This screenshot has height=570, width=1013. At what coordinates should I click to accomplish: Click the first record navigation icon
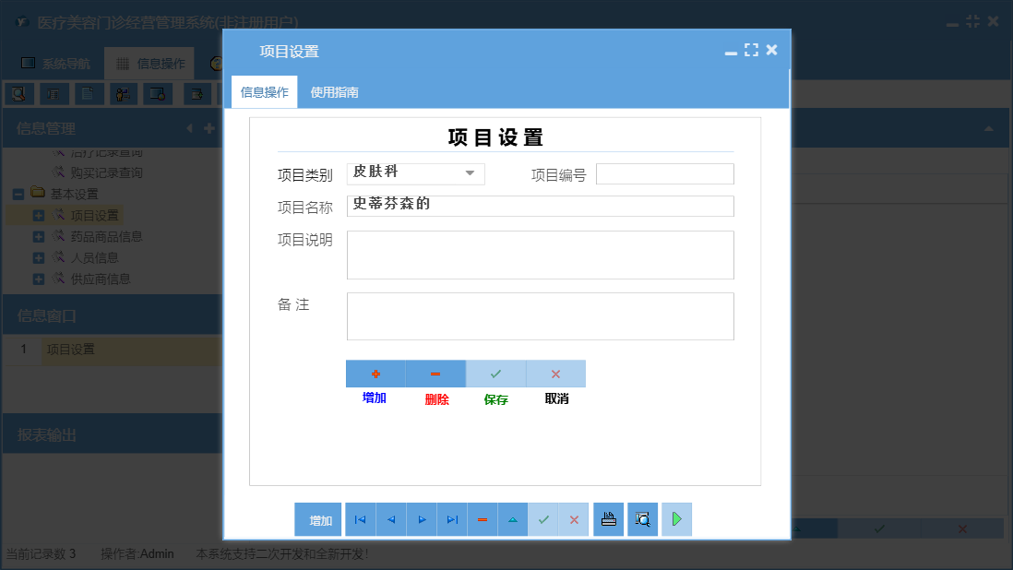tap(360, 519)
